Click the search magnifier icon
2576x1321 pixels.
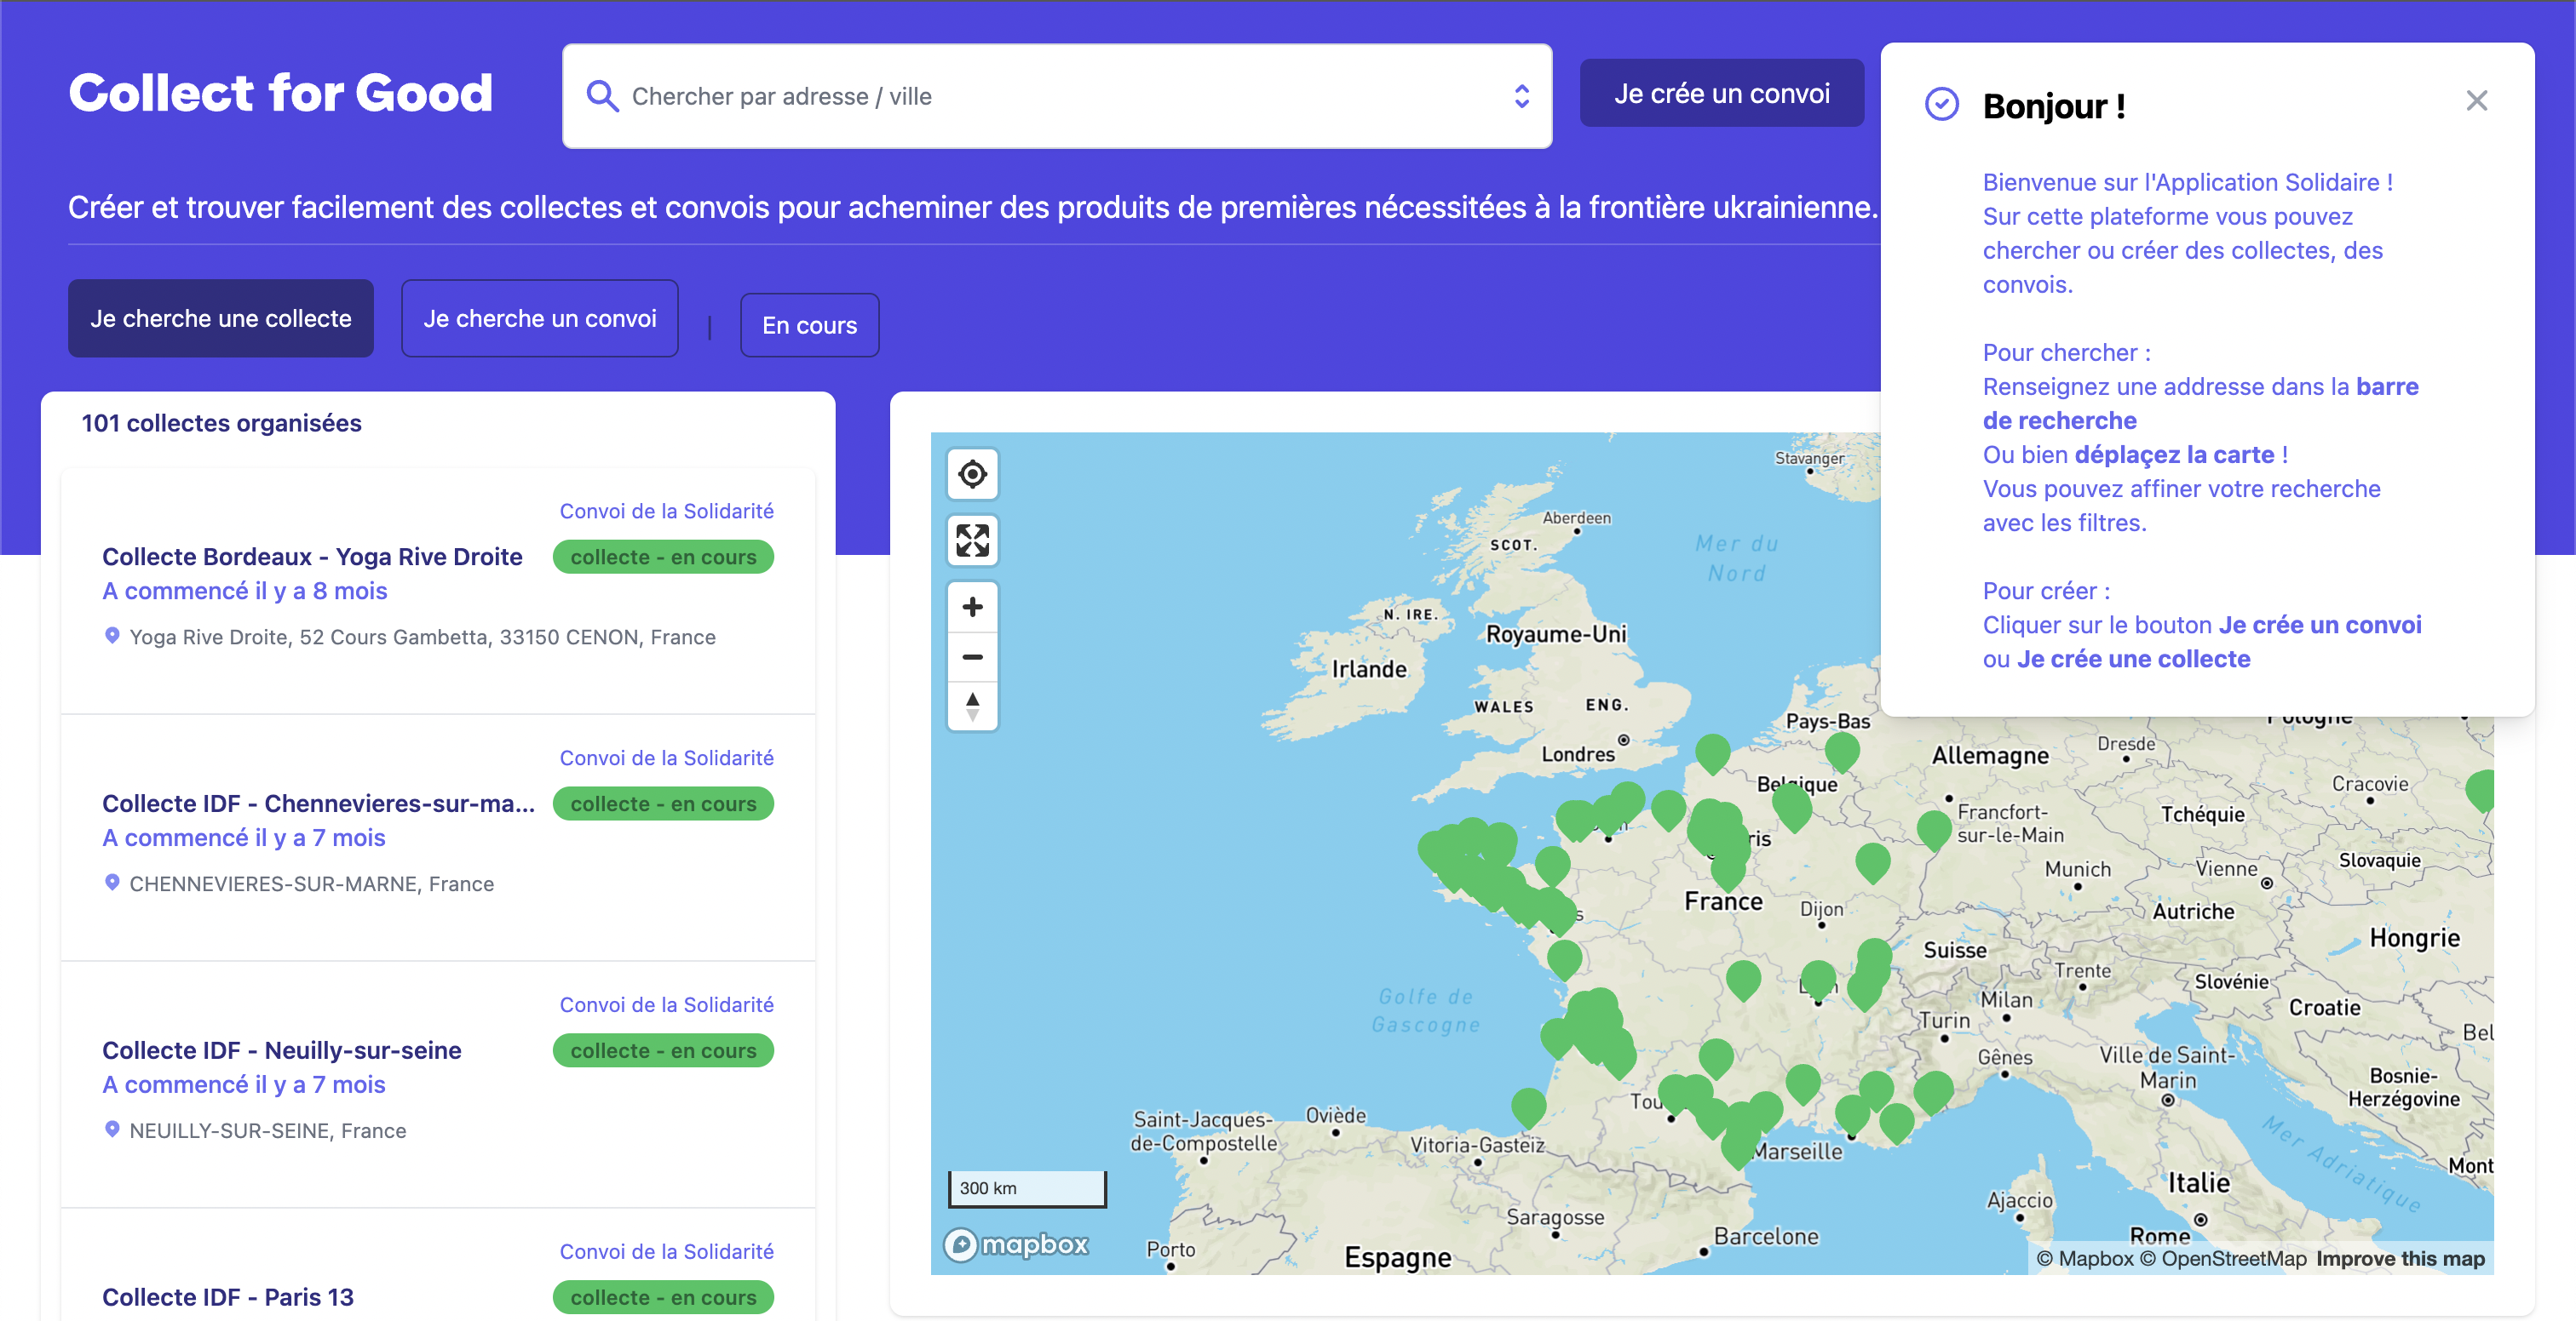(602, 96)
